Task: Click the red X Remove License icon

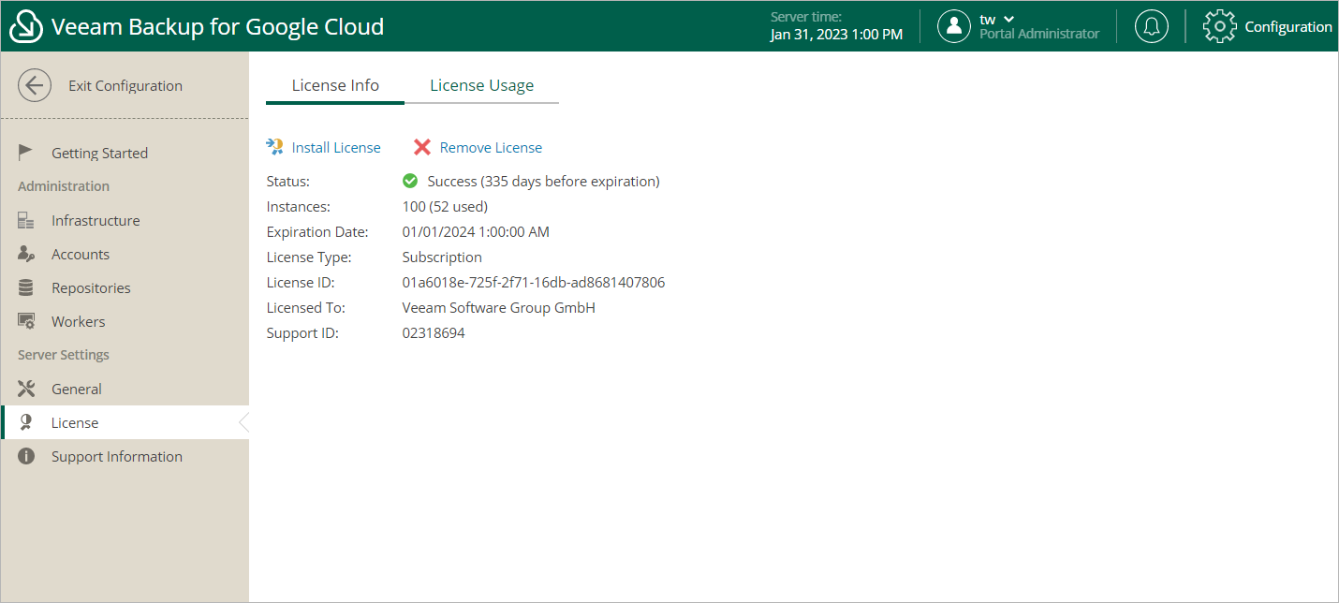Action: click(x=422, y=147)
